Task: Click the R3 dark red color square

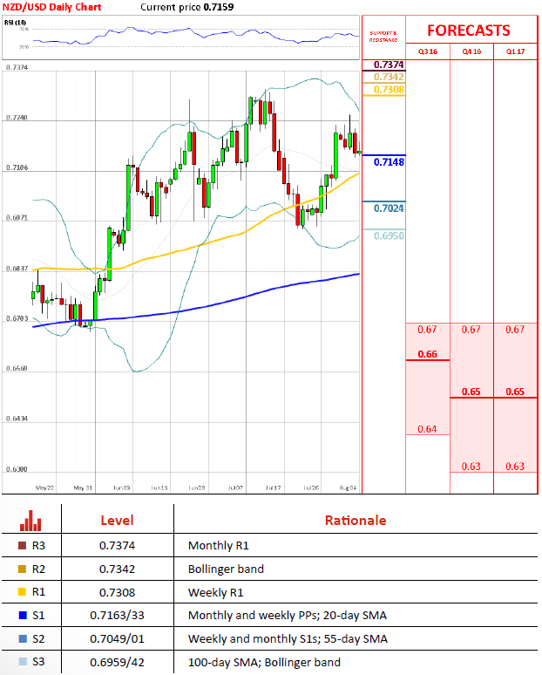Action: click(x=23, y=546)
